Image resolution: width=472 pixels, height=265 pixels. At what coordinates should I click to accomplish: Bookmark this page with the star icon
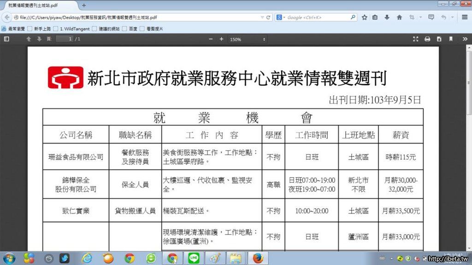pos(365,17)
